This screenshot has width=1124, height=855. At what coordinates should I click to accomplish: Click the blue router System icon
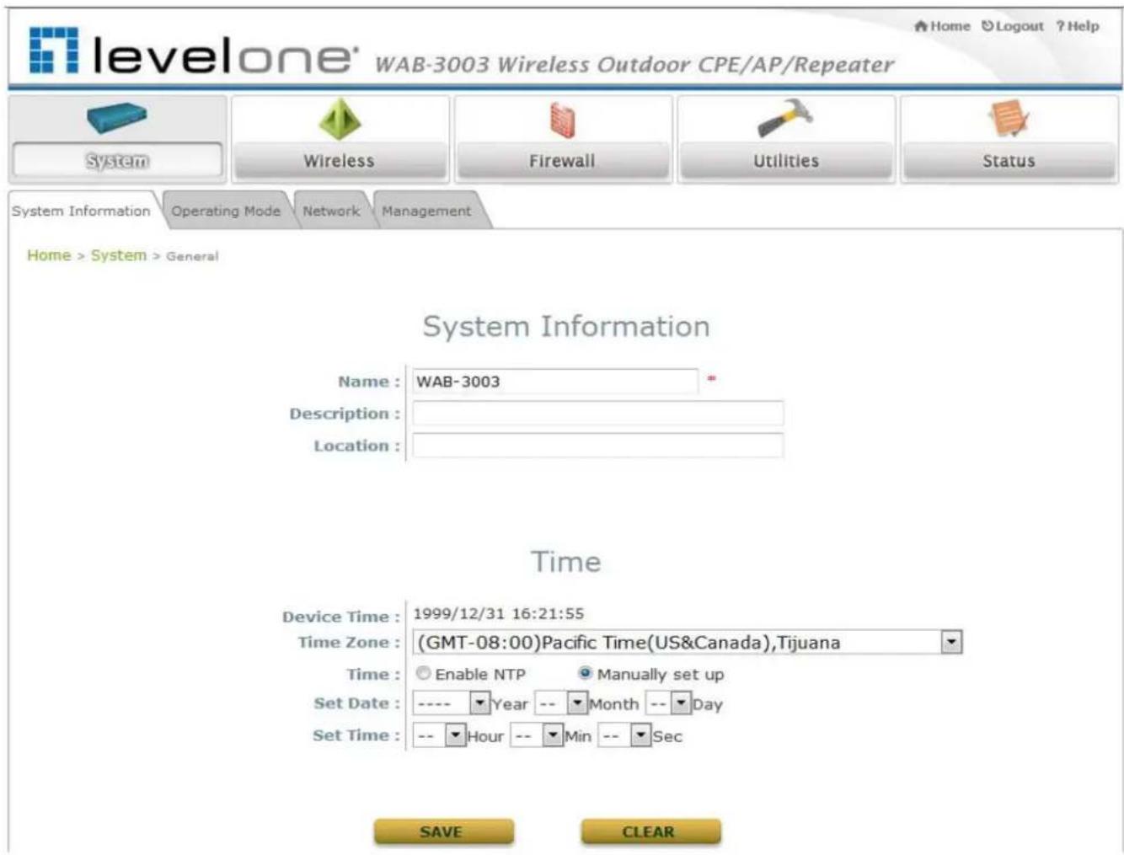pyautogui.click(x=116, y=118)
